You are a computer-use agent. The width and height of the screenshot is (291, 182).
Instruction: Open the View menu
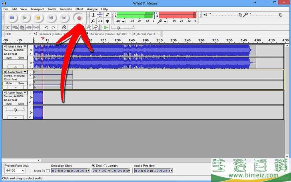click(x=24, y=9)
